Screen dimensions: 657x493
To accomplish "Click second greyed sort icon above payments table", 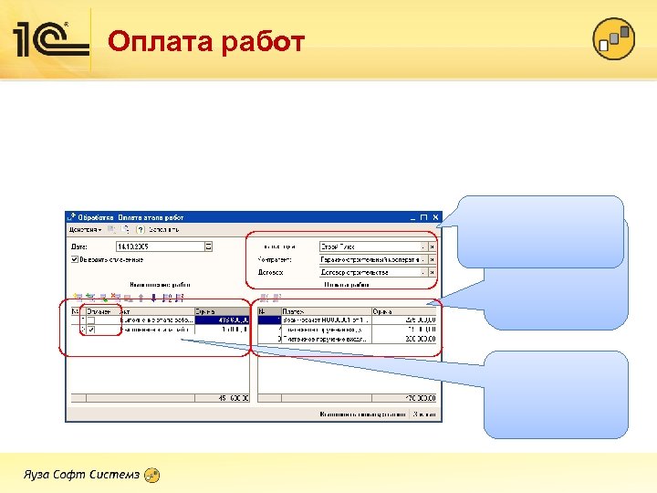I will (277, 298).
